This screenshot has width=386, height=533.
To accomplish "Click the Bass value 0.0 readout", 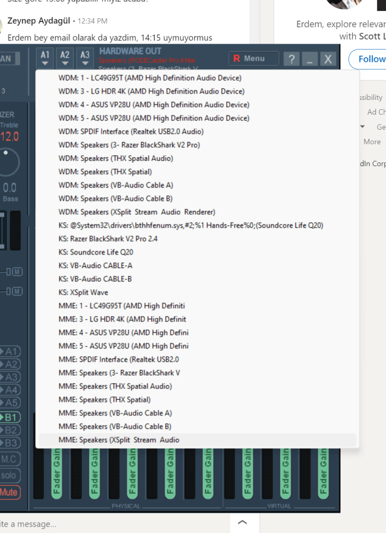I will pyautogui.click(x=9, y=187).
